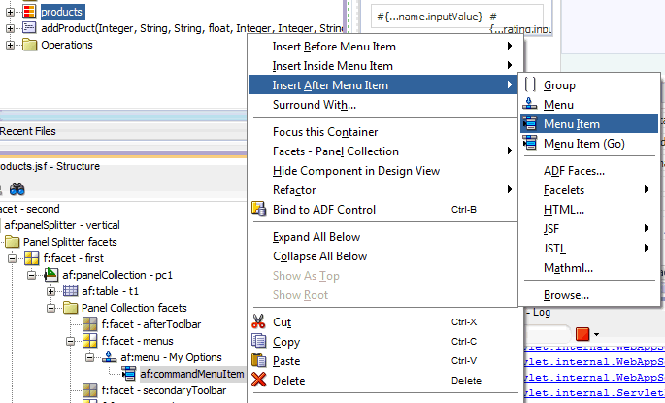The width and height of the screenshot is (665, 403).
Task: Open Facets - Panel Collection submenu
Action: click(x=382, y=151)
